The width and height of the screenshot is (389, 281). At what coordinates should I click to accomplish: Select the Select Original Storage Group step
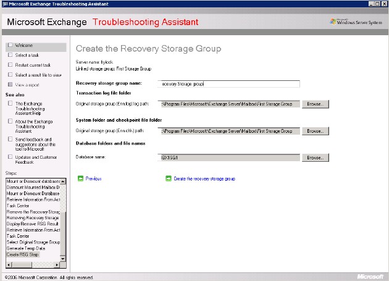pos(33,242)
